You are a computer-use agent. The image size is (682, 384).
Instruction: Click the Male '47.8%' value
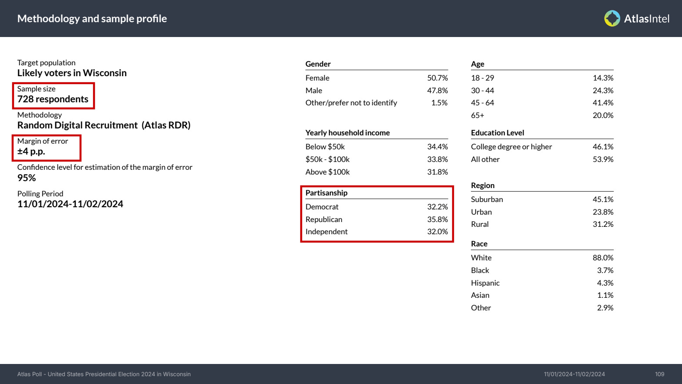click(437, 91)
